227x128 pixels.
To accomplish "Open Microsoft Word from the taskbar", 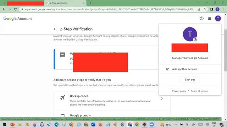I will 93,124.
